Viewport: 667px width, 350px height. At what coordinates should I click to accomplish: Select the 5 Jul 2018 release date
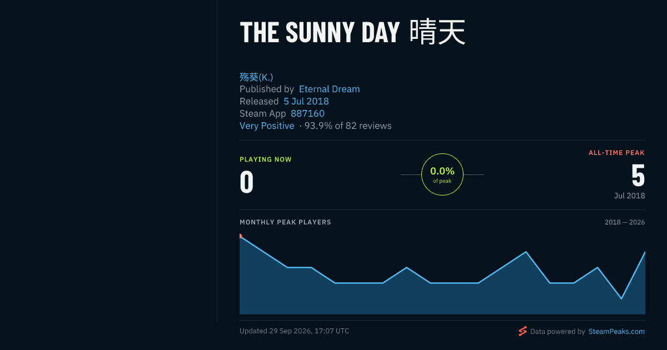point(306,101)
